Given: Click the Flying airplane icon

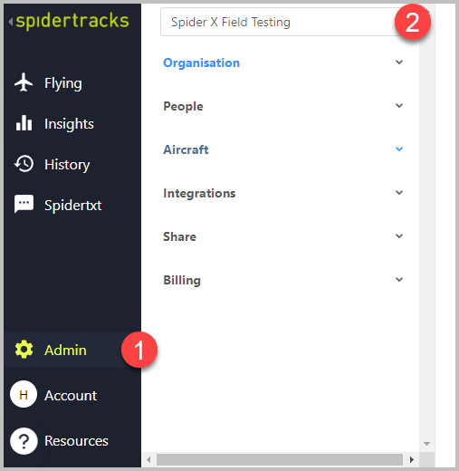Looking at the screenshot, I should pyautogui.click(x=24, y=82).
